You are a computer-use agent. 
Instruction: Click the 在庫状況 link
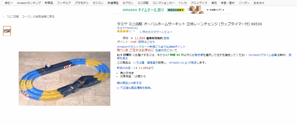[161, 50]
